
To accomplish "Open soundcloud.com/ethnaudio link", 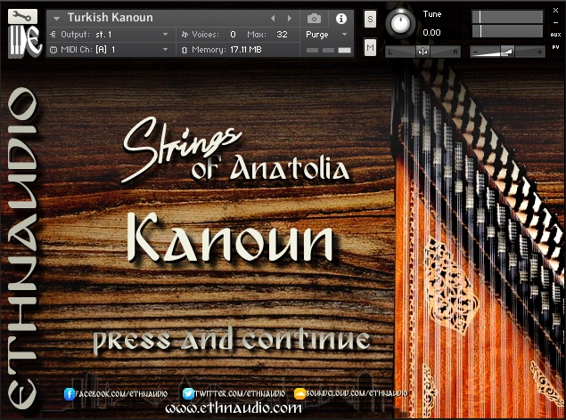I will point(357,393).
